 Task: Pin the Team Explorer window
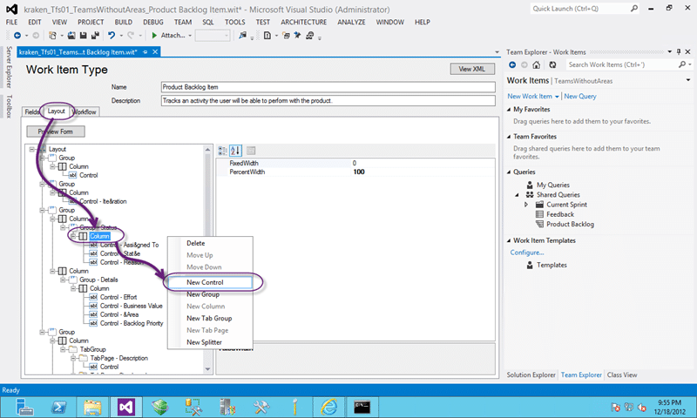(679, 52)
